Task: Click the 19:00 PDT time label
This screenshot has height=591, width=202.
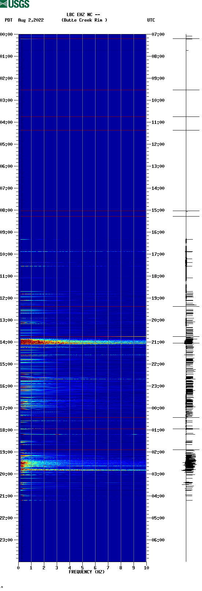Action: pos(6,452)
